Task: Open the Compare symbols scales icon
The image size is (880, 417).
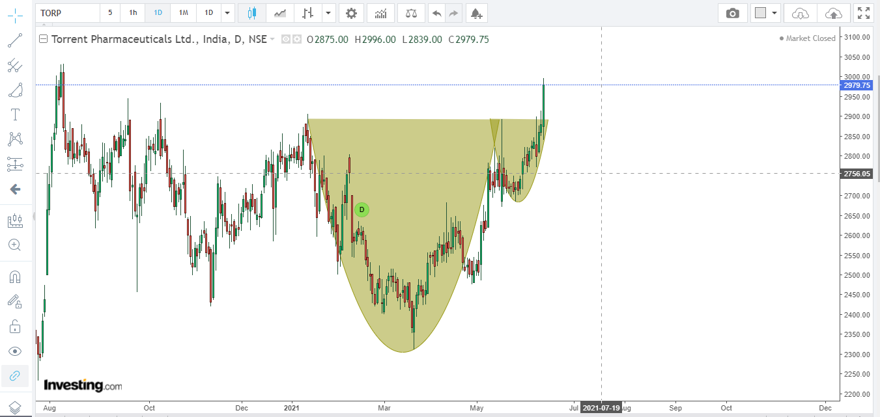Action: tap(411, 12)
